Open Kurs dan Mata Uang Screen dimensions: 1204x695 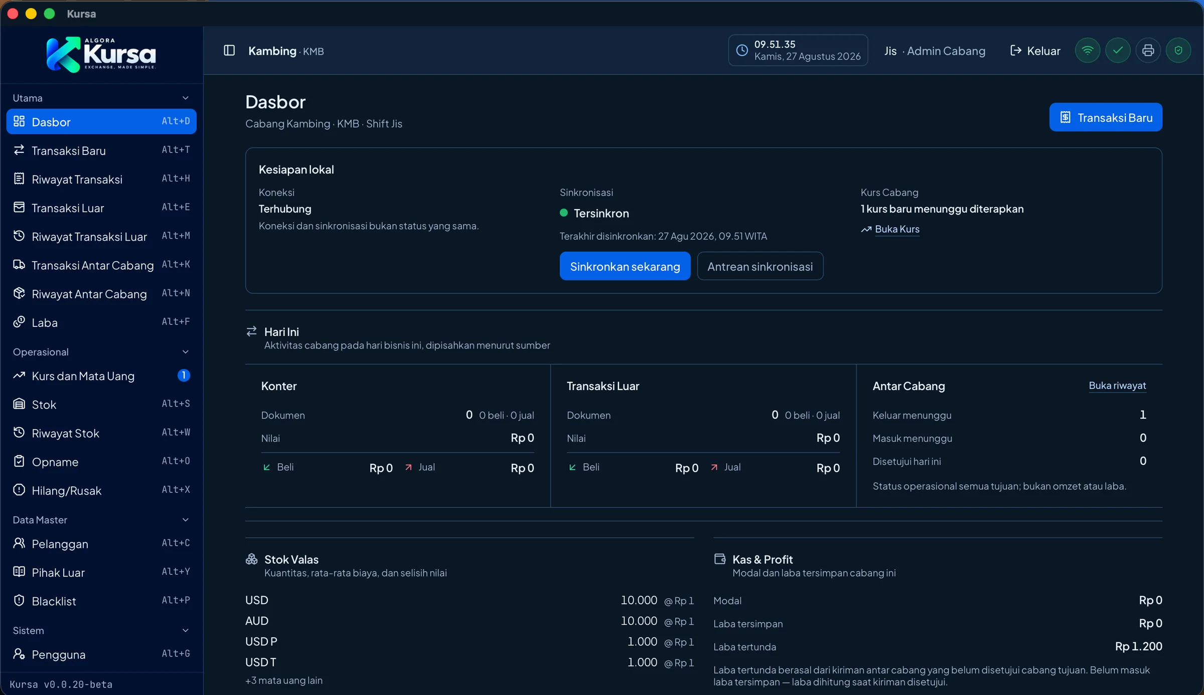pos(101,376)
